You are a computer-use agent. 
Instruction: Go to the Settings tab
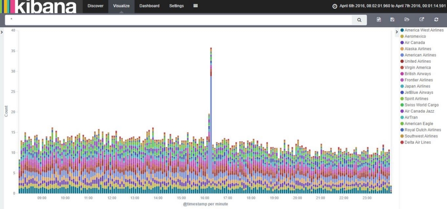(x=176, y=6)
